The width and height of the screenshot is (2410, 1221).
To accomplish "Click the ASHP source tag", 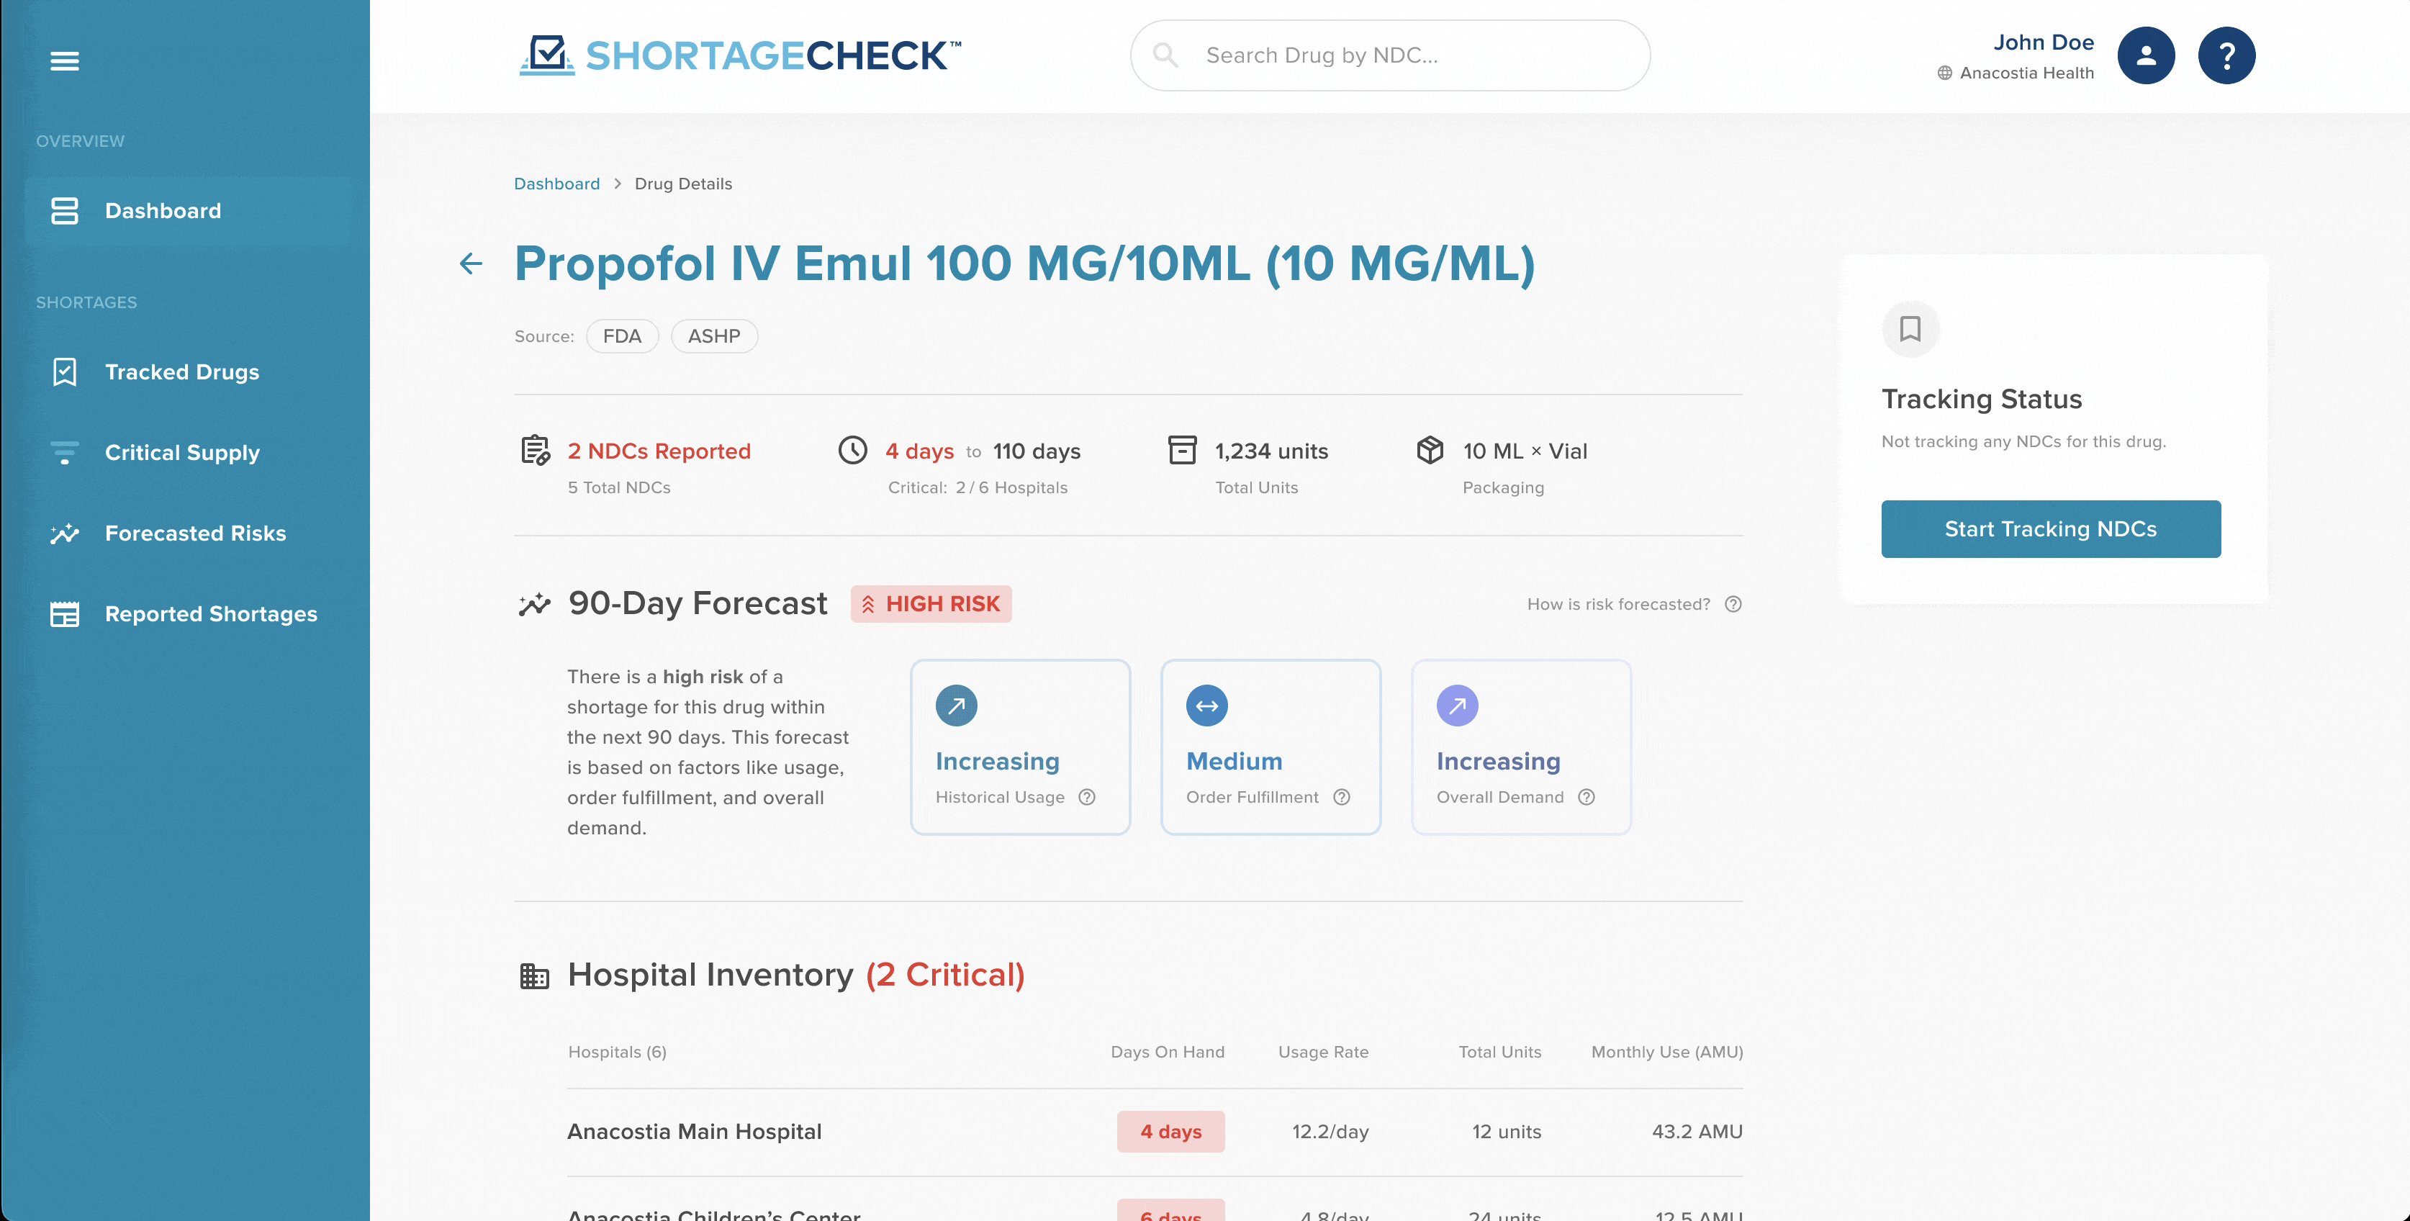I will click(714, 337).
